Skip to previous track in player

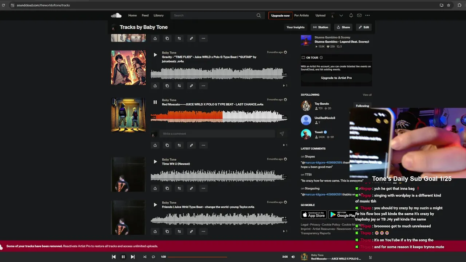point(114,257)
